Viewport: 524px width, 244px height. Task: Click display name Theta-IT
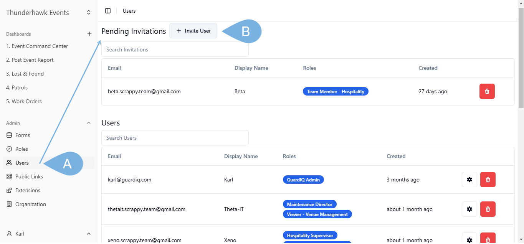(234, 209)
